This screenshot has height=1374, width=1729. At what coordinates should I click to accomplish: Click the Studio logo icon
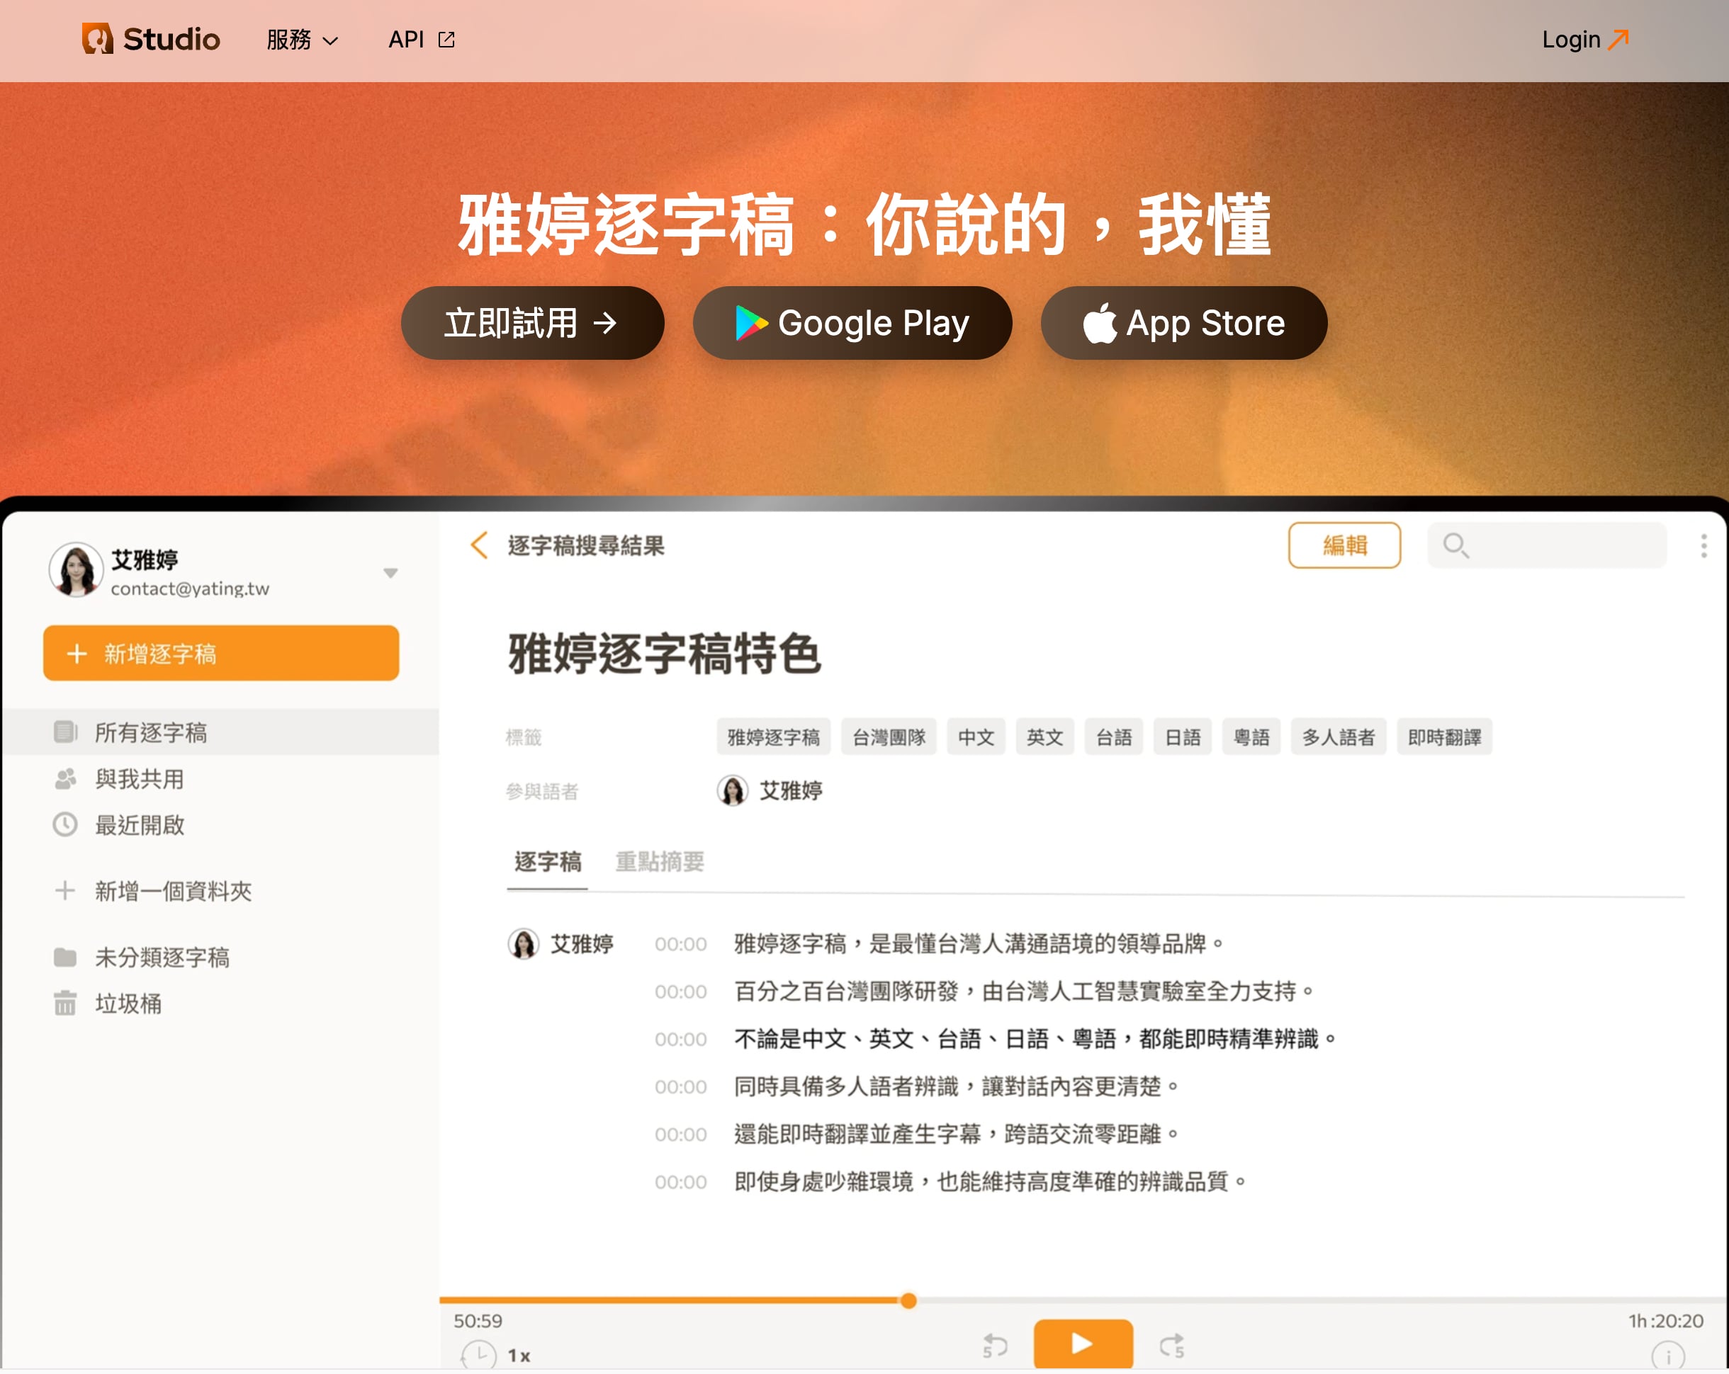[98, 38]
